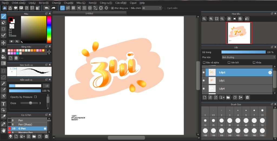Click the Redo arrow in toolbar
Image resolution: width=277 pixels, height=141 pixels.
53,8
